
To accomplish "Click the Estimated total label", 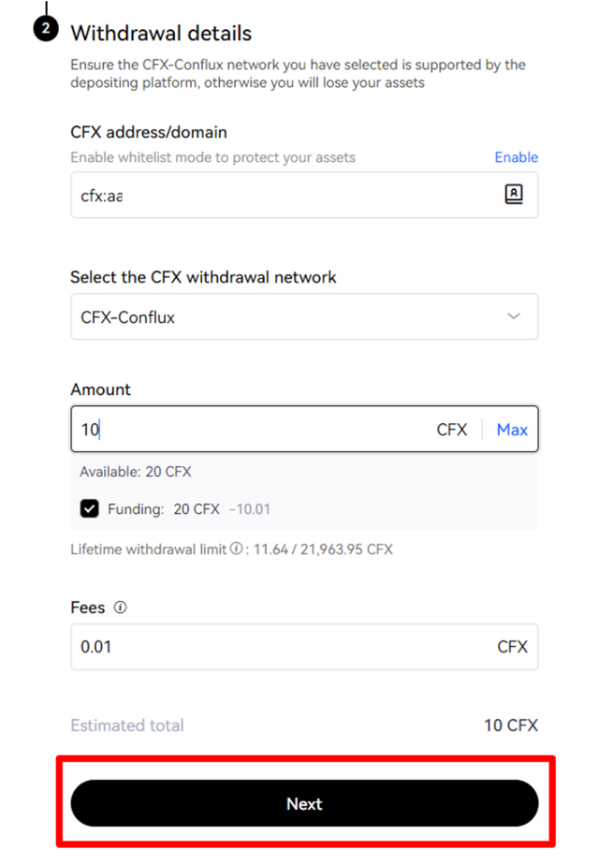I will click(127, 725).
